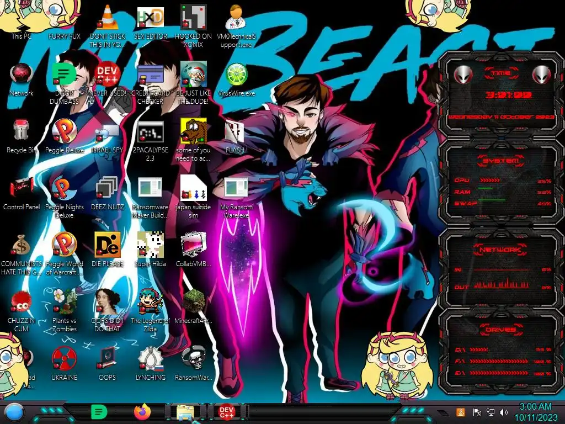
Task: Click the OUT network graph in widget
Action: pyautogui.click(x=502, y=284)
